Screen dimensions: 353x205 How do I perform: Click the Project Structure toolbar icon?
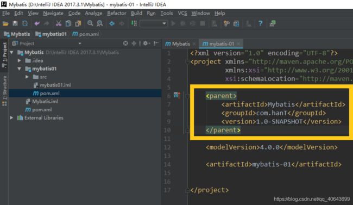[x=236, y=23]
